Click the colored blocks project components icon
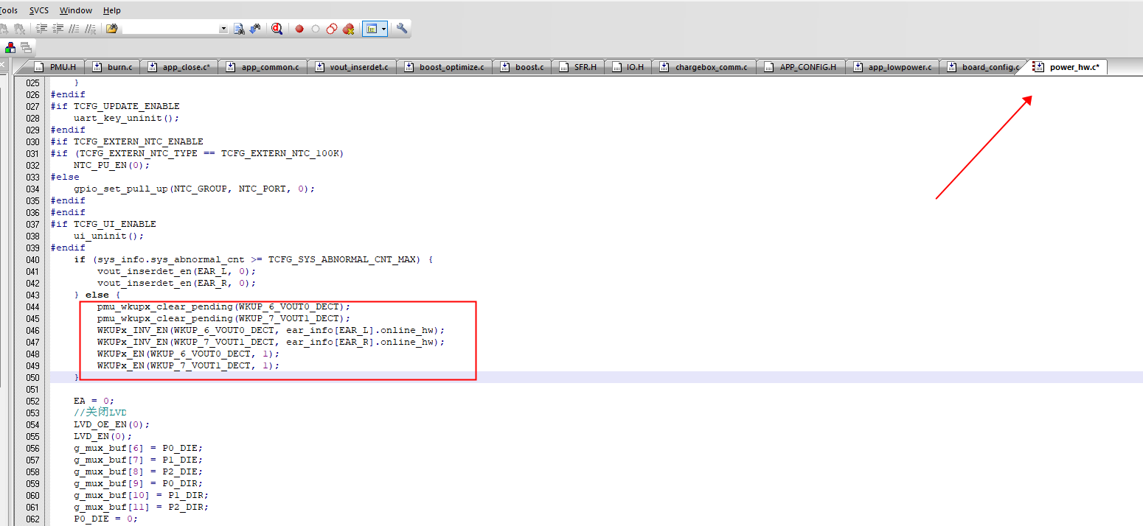Screen dimensions: 1143x526 coord(10,48)
